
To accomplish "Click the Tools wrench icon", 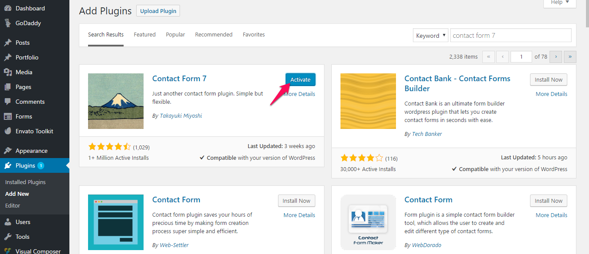I will [x=7, y=237].
